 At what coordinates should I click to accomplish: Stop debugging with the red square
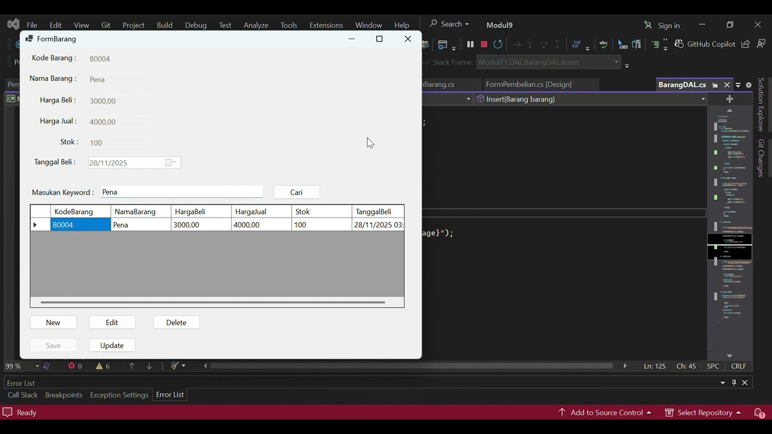click(484, 44)
